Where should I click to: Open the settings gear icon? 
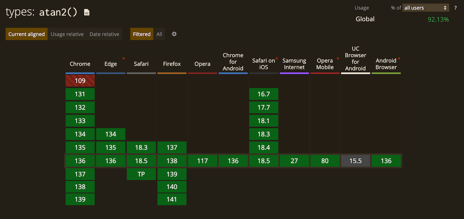pyautogui.click(x=174, y=34)
